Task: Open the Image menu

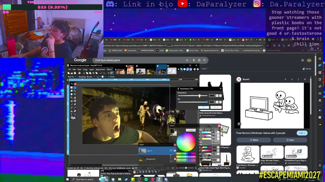Action: point(85,70)
